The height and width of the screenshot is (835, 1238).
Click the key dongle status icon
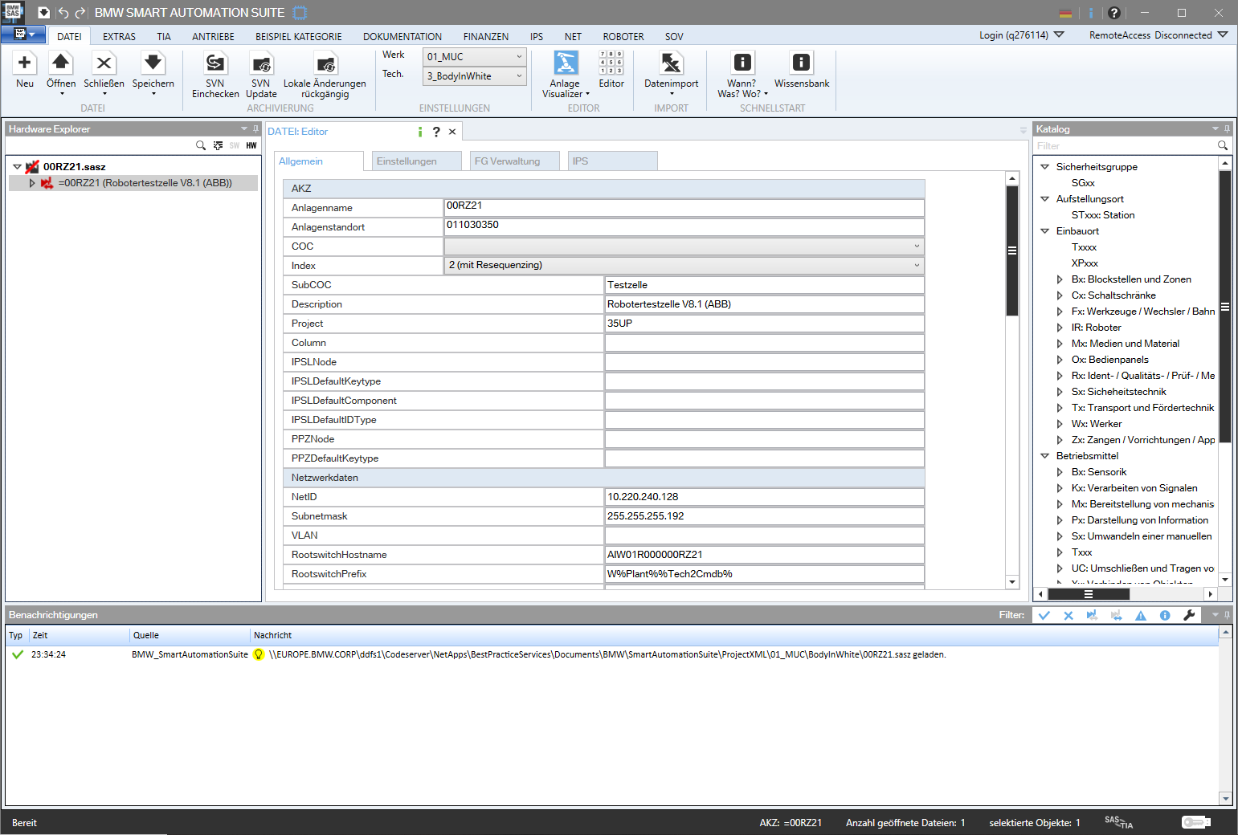pyautogui.click(x=1196, y=822)
